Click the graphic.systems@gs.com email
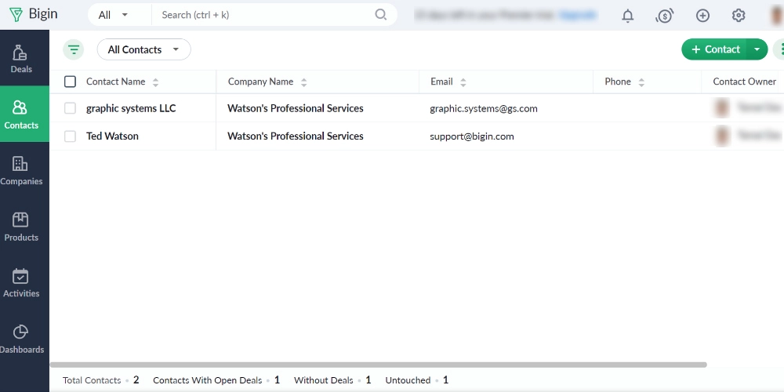The width and height of the screenshot is (784, 392). 484,108
